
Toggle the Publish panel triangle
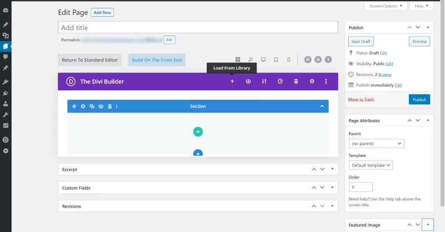428,27
